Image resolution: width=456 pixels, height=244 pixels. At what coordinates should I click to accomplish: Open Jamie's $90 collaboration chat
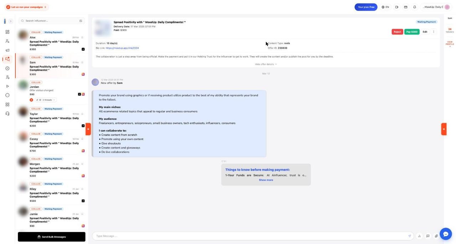pos(51,218)
